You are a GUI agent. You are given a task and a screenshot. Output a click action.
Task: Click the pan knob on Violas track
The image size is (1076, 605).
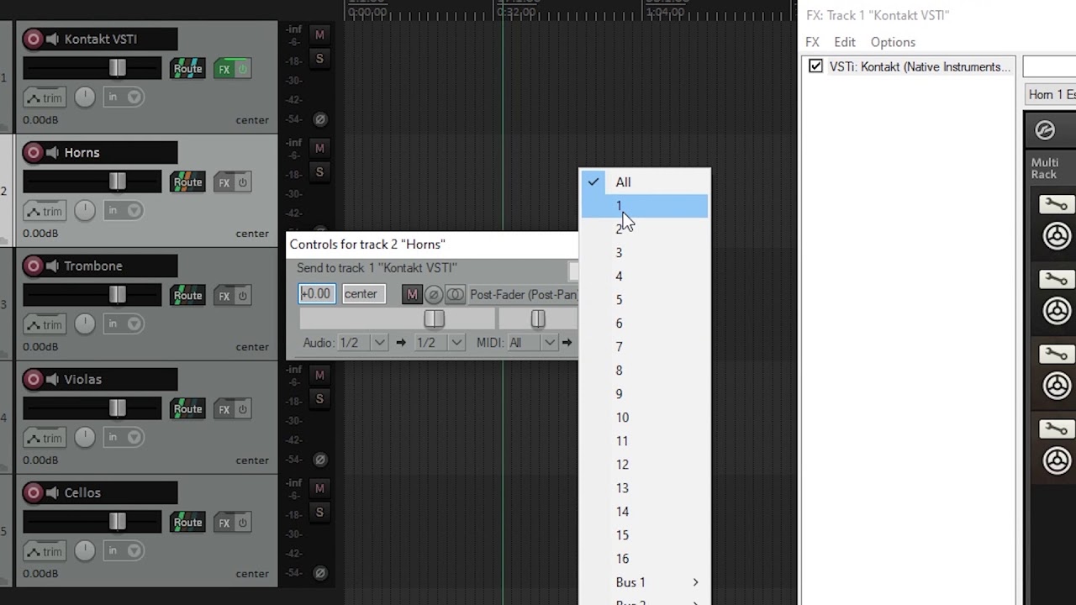[x=85, y=437]
